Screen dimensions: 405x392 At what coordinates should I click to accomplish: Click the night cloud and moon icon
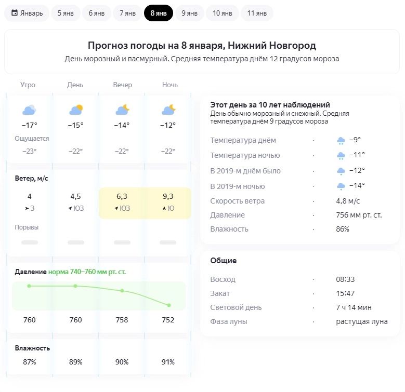[x=168, y=110]
